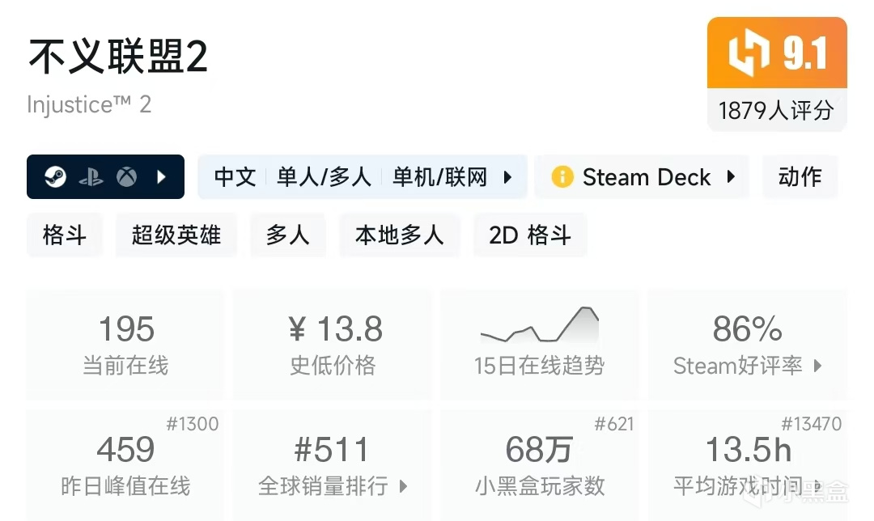Open Steam好评率 review details arrow

[x=817, y=366]
